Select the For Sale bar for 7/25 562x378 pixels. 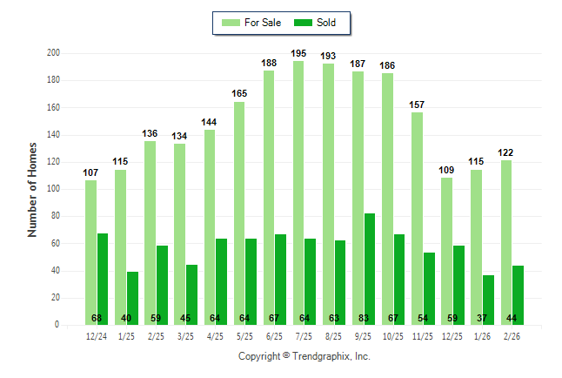pyautogui.click(x=298, y=192)
